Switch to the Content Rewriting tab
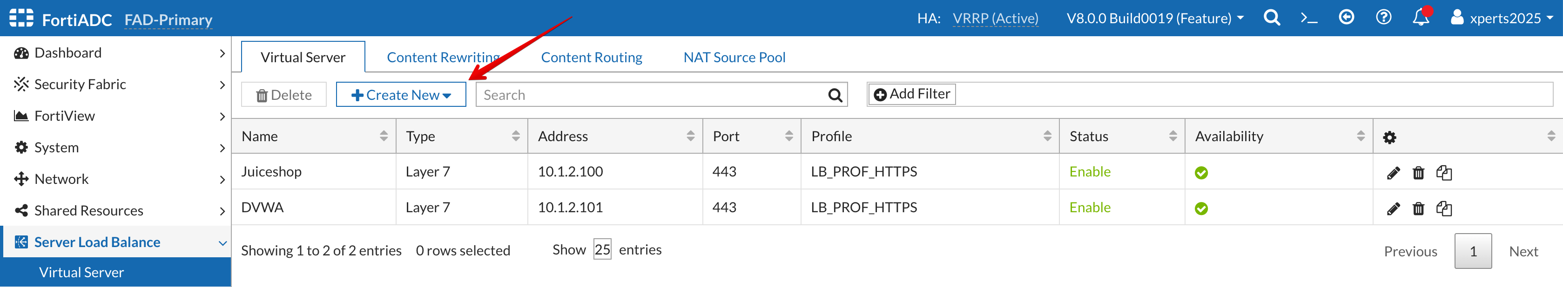Screen dimensions: 1563x287 tap(443, 57)
